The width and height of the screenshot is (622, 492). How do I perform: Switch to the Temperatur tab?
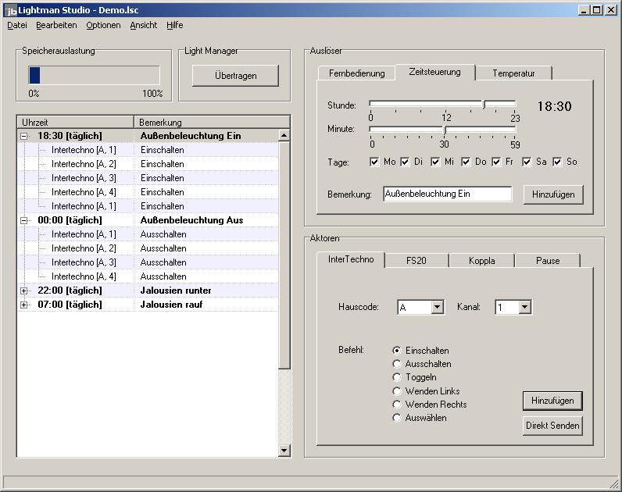click(x=513, y=73)
